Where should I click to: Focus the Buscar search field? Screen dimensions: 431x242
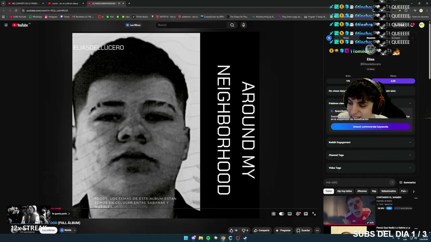192,25
